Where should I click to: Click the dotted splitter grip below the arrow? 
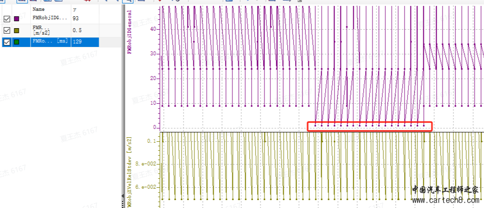pos(122,203)
